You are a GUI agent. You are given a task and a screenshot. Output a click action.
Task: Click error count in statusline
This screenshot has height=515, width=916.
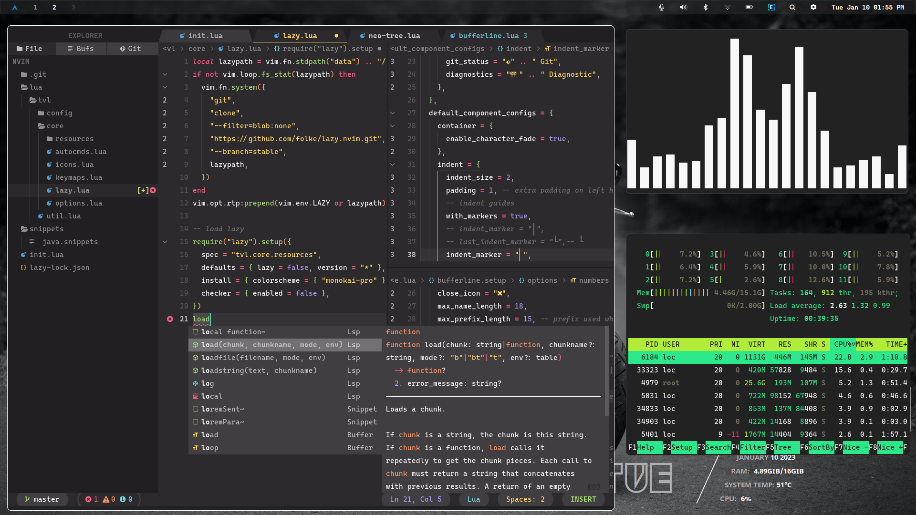[92, 499]
